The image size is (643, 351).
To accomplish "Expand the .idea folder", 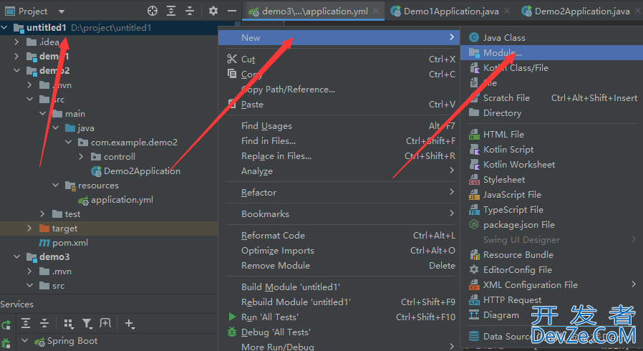I will [16, 42].
